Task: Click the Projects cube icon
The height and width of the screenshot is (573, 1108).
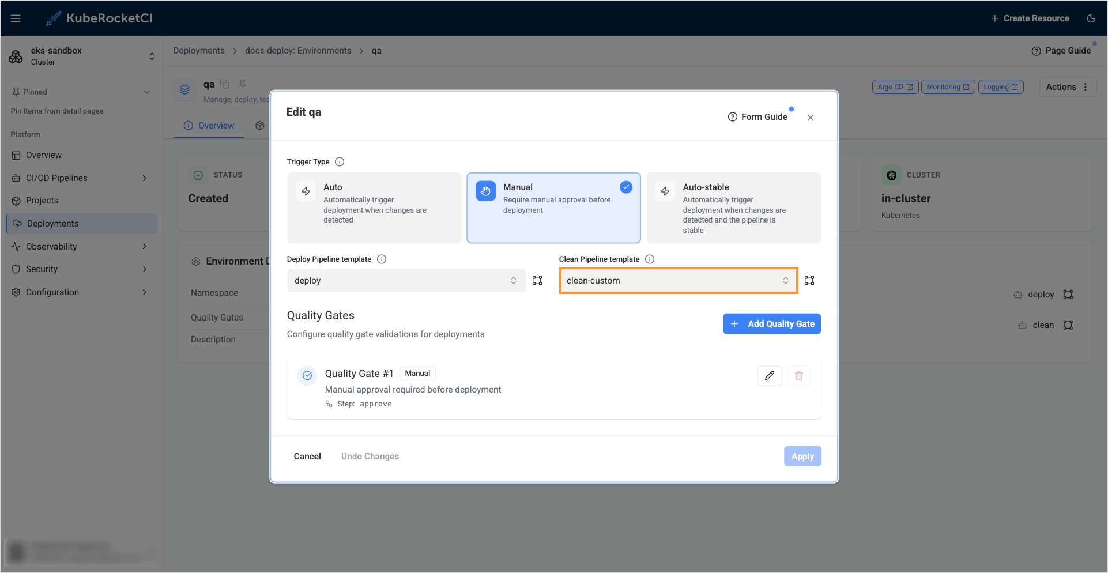Action: tap(16, 201)
